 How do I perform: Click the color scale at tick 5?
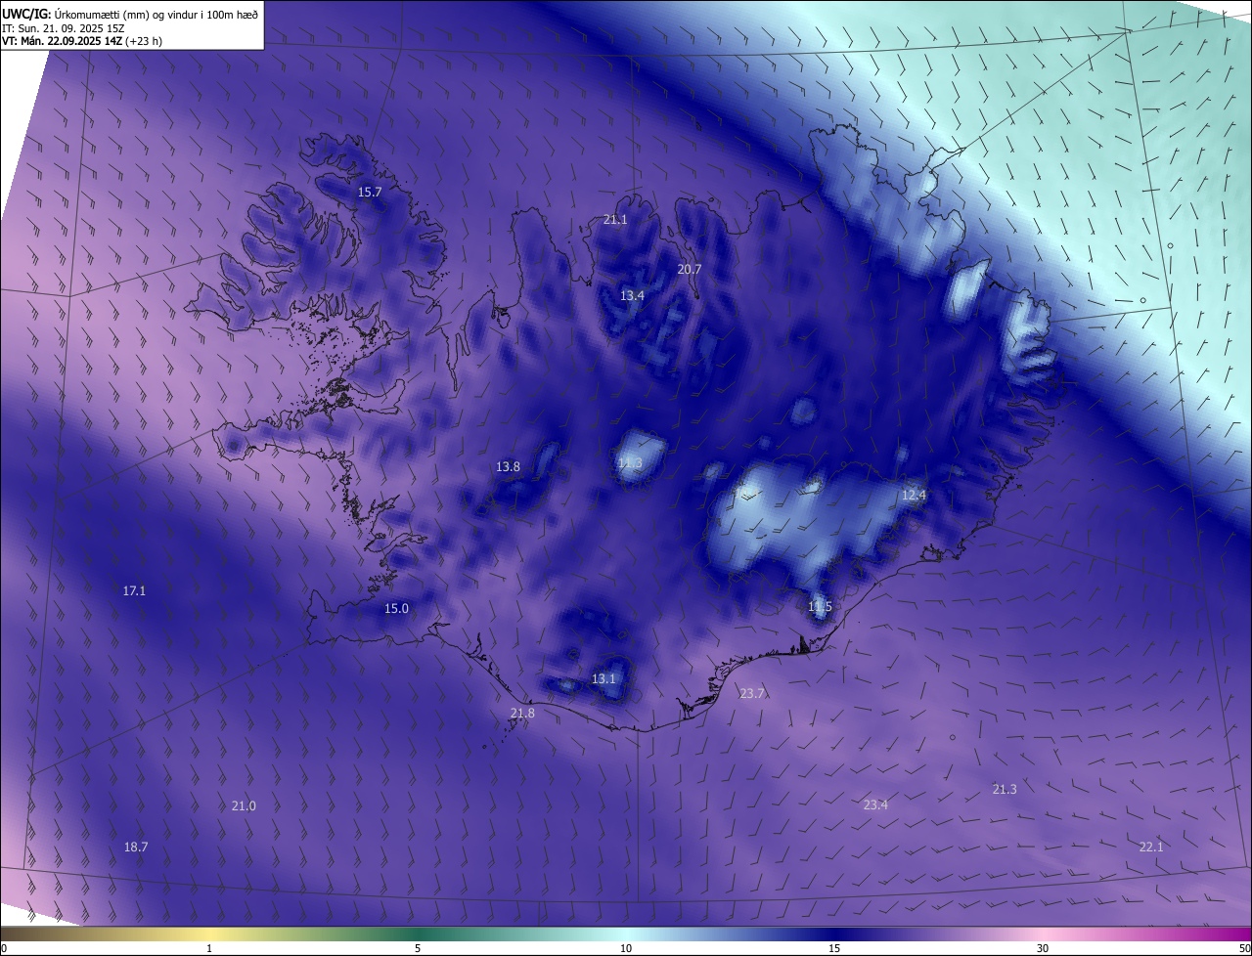[x=418, y=934]
